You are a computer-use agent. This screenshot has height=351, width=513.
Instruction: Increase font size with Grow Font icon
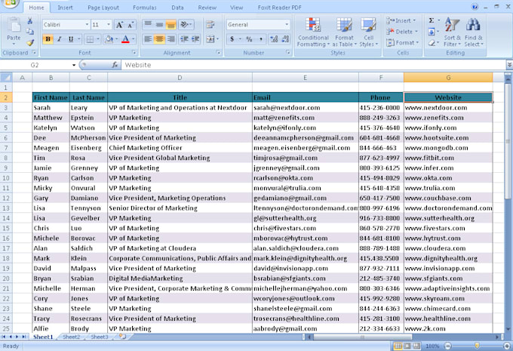coord(119,25)
